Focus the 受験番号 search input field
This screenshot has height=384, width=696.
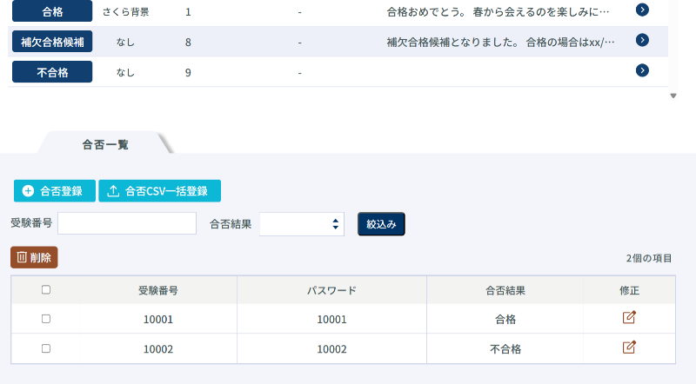(x=127, y=224)
